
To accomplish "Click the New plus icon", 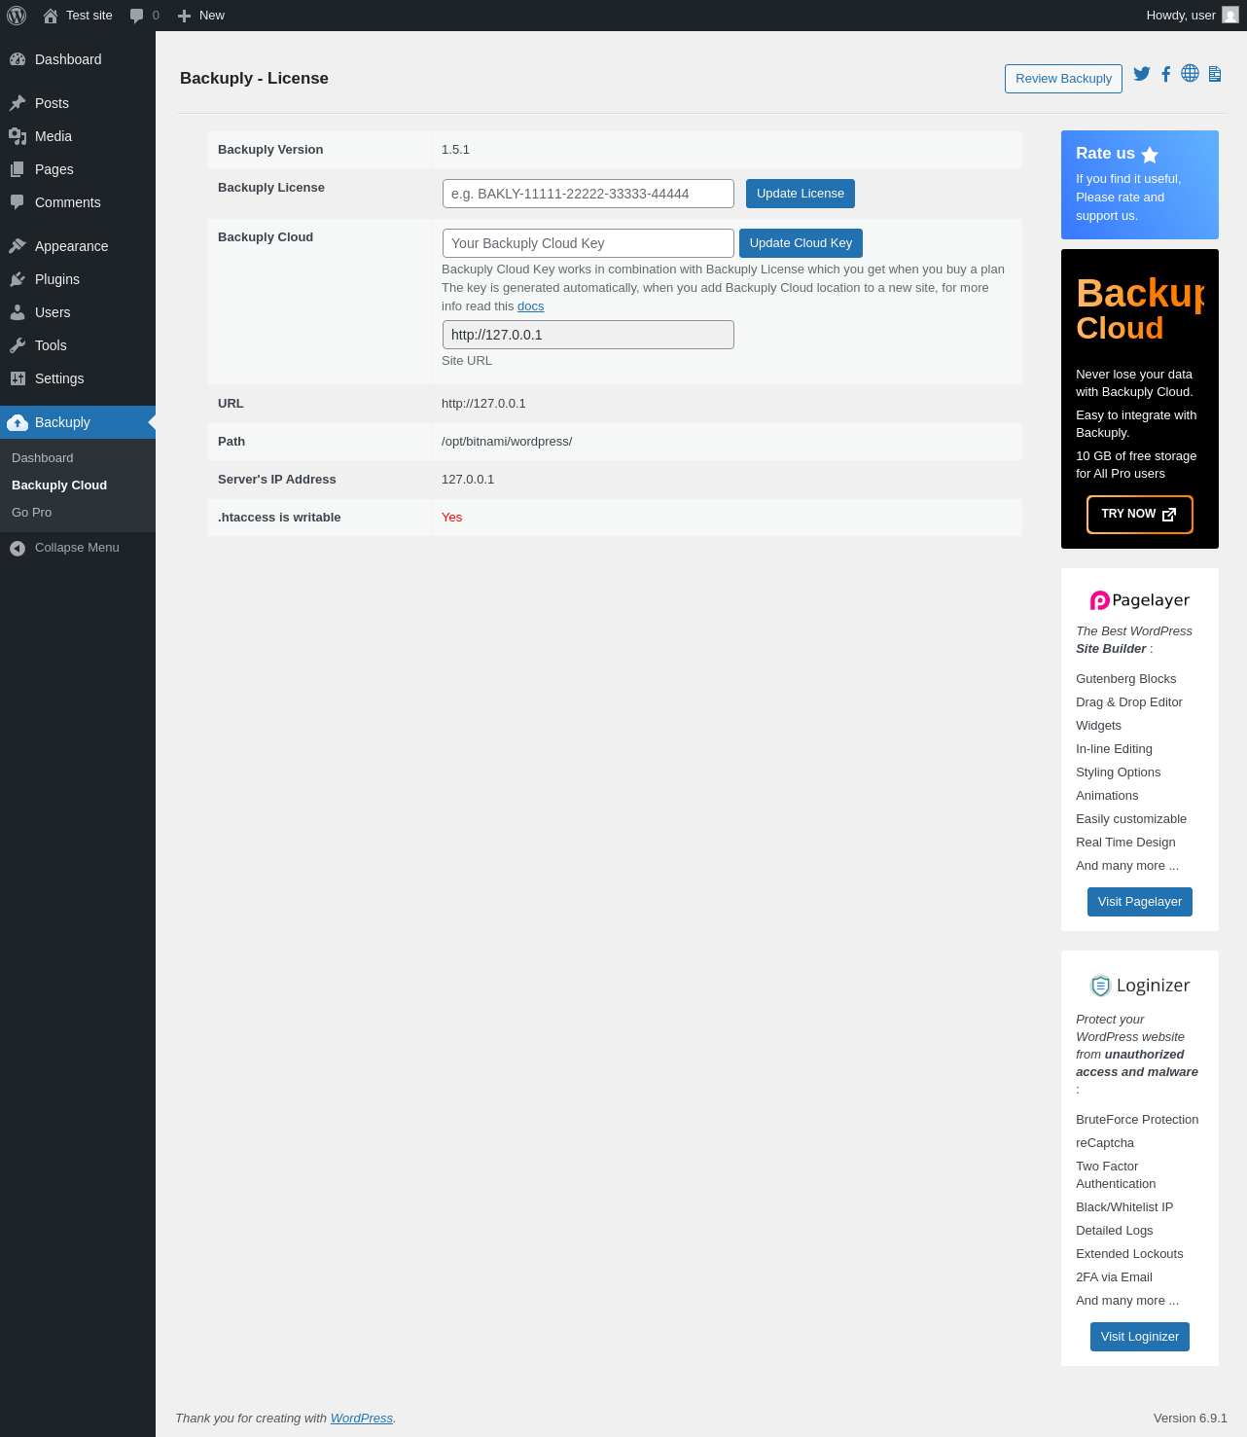I will pyautogui.click(x=184, y=16).
